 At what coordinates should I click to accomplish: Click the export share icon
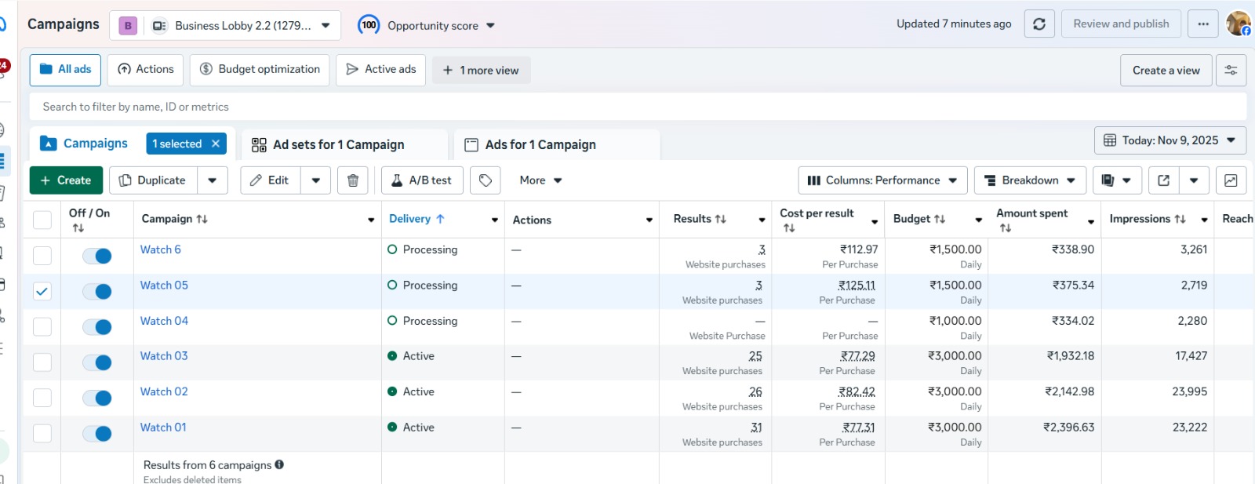(1164, 180)
